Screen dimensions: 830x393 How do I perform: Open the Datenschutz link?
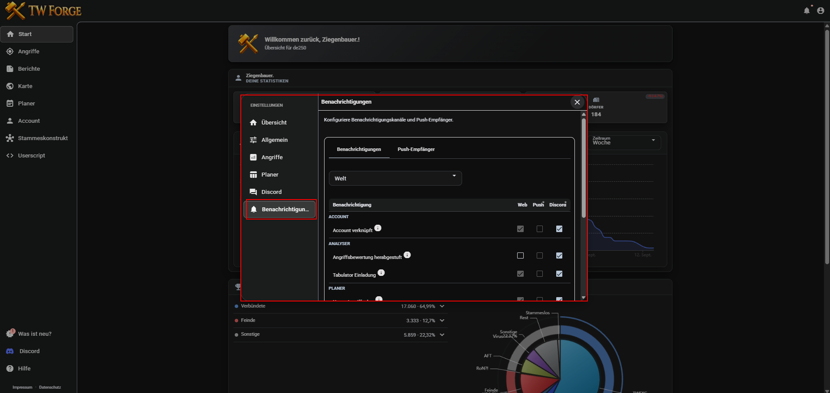pyautogui.click(x=50, y=387)
